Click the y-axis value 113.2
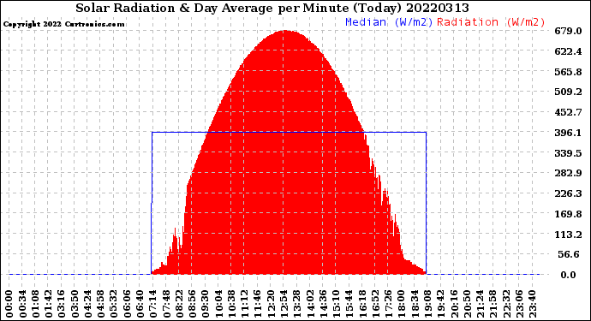 (x=568, y=235)
